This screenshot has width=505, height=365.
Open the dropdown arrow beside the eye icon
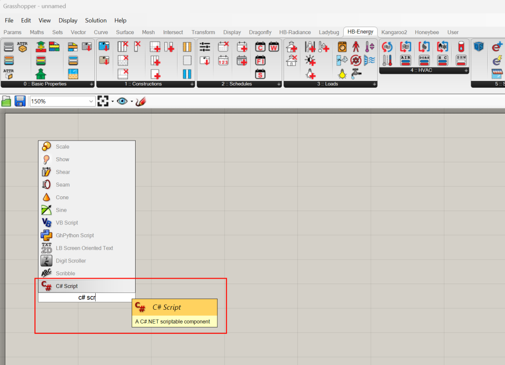tap(131, 101)
